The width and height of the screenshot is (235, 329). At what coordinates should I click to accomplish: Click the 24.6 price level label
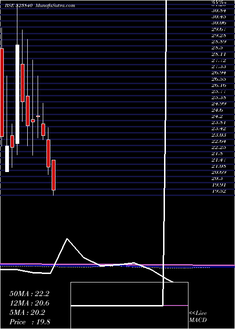point(217,110)
